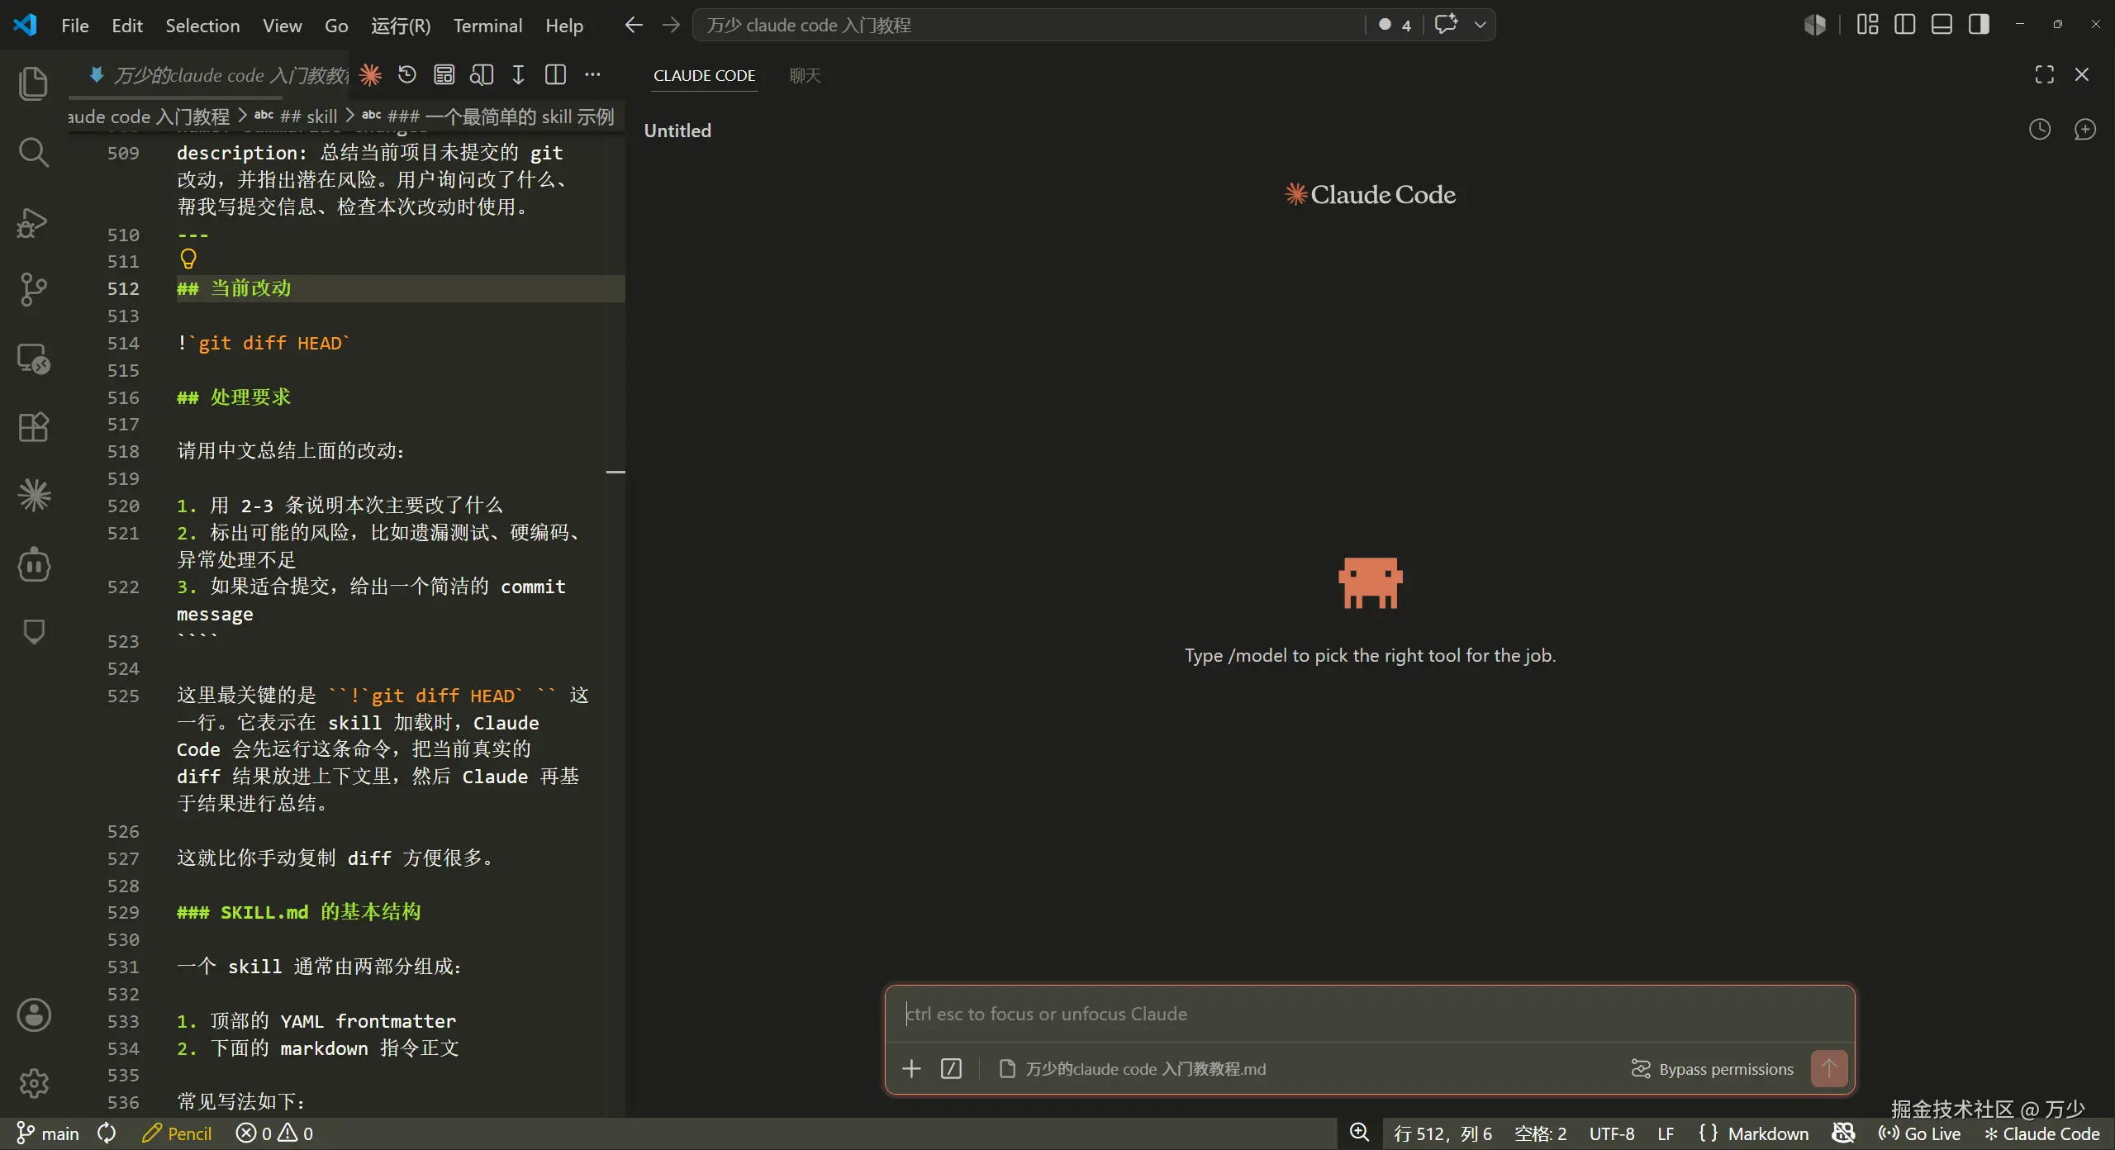Click the cube icon left of layout controls
The image size is (2115, 1150).
click(1815, 25)
